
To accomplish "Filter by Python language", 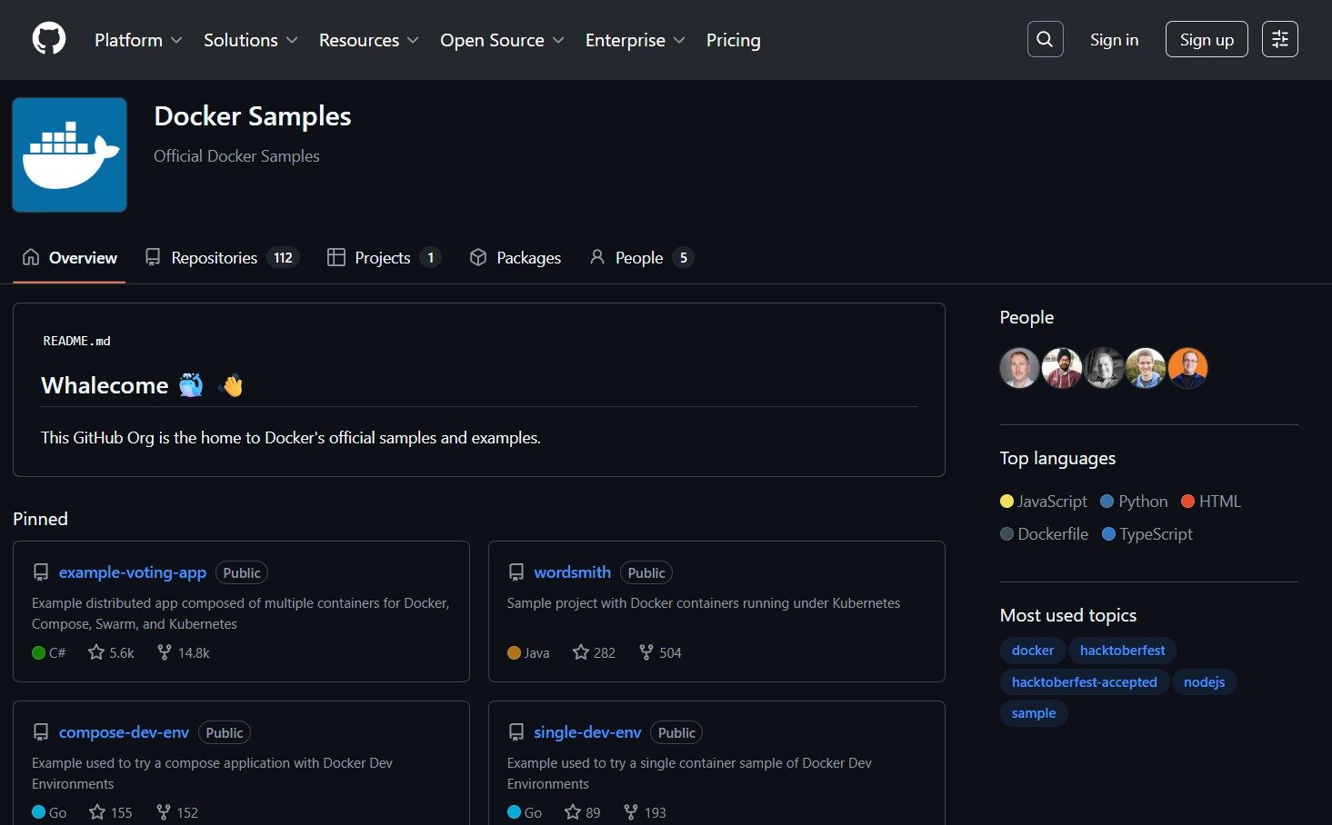I will (1134, 502).
